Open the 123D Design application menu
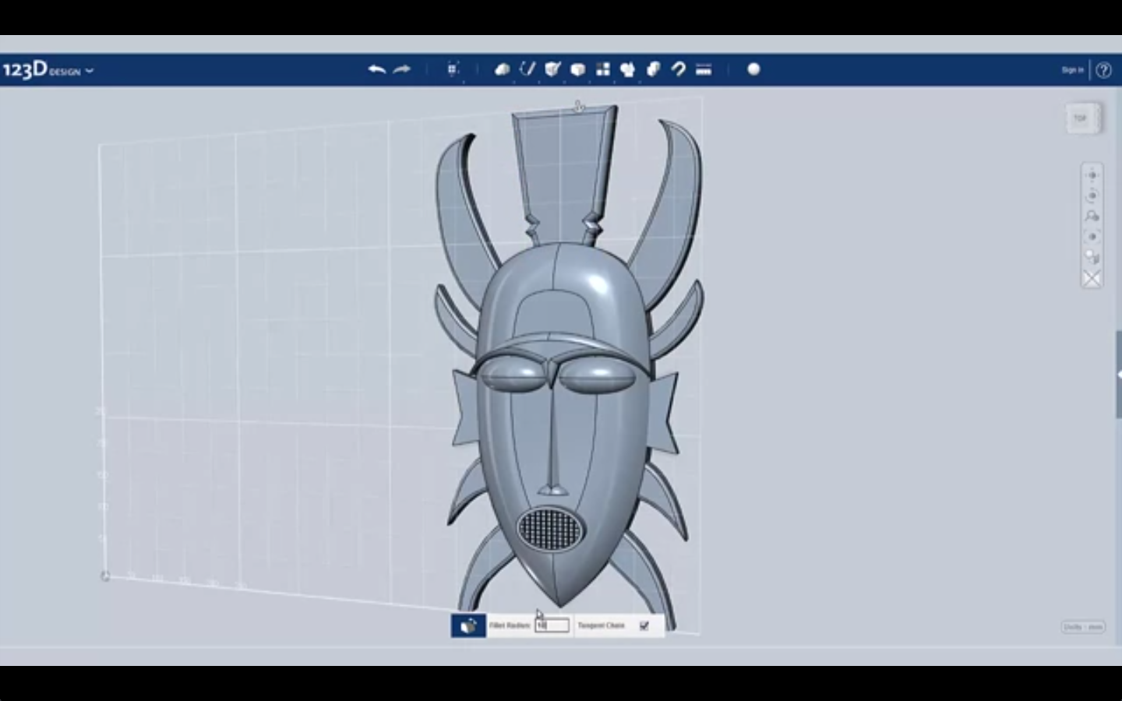Viewport: 1122px width, 701px height. pyautogui.click(x=48, y=70)
